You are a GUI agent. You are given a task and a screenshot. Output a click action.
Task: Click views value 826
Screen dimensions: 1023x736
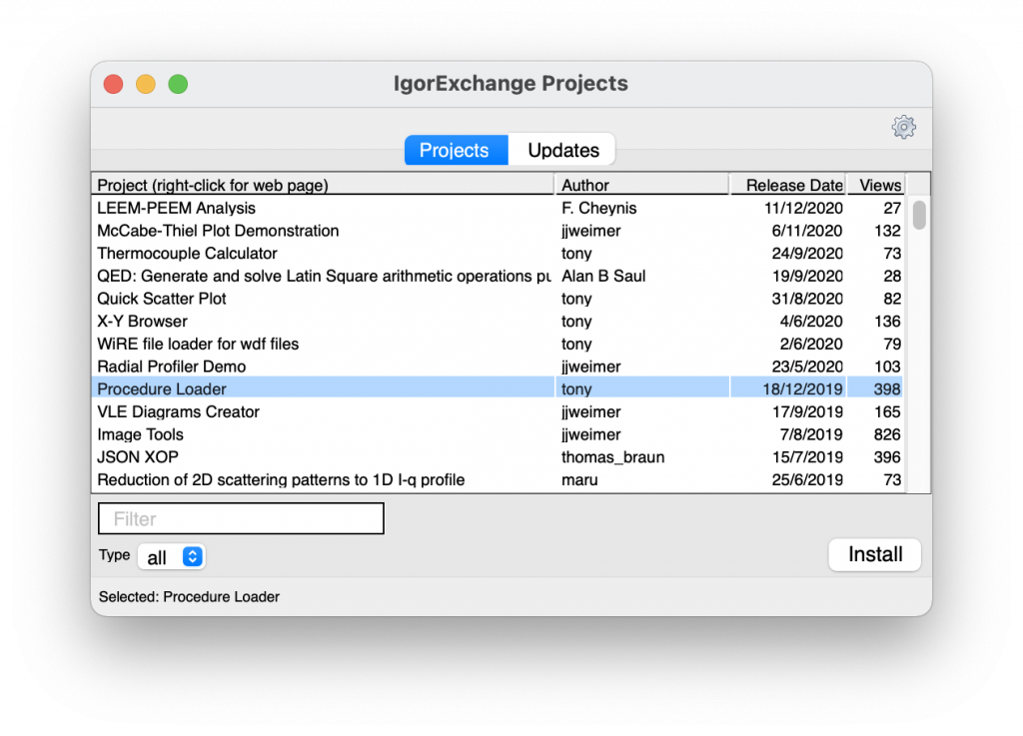[x=887, y=434]
